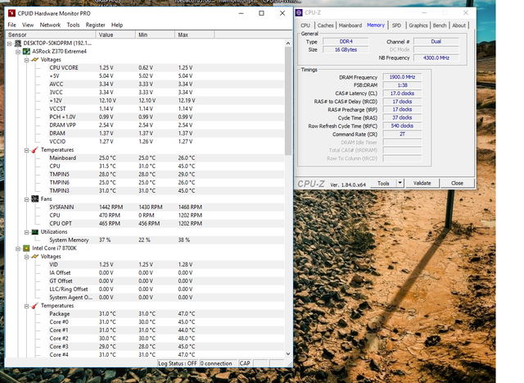Click the Intel Core Voltages lightning icon
Image resolution: width=524 pixels, height=383 pixels.
pos(34,257)
